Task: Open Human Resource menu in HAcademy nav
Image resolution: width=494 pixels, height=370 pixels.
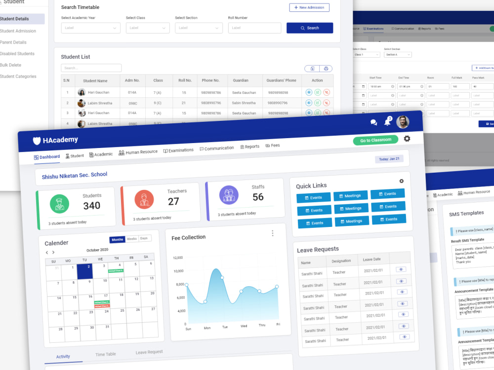Action: coord(138,152)
